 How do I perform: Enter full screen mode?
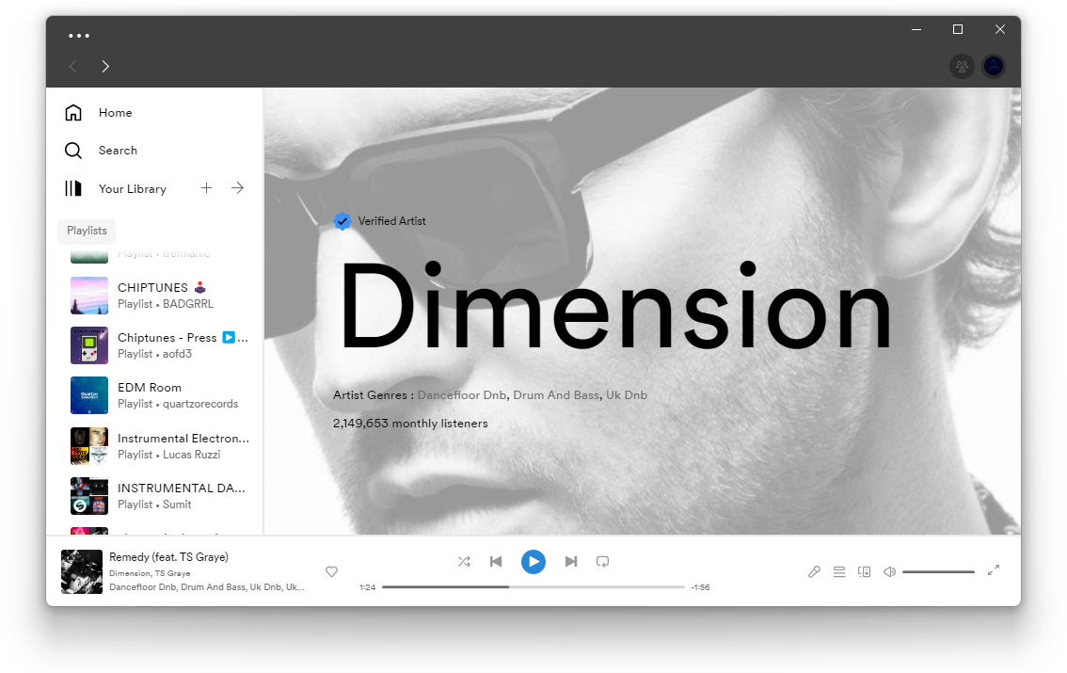[994, 570]
